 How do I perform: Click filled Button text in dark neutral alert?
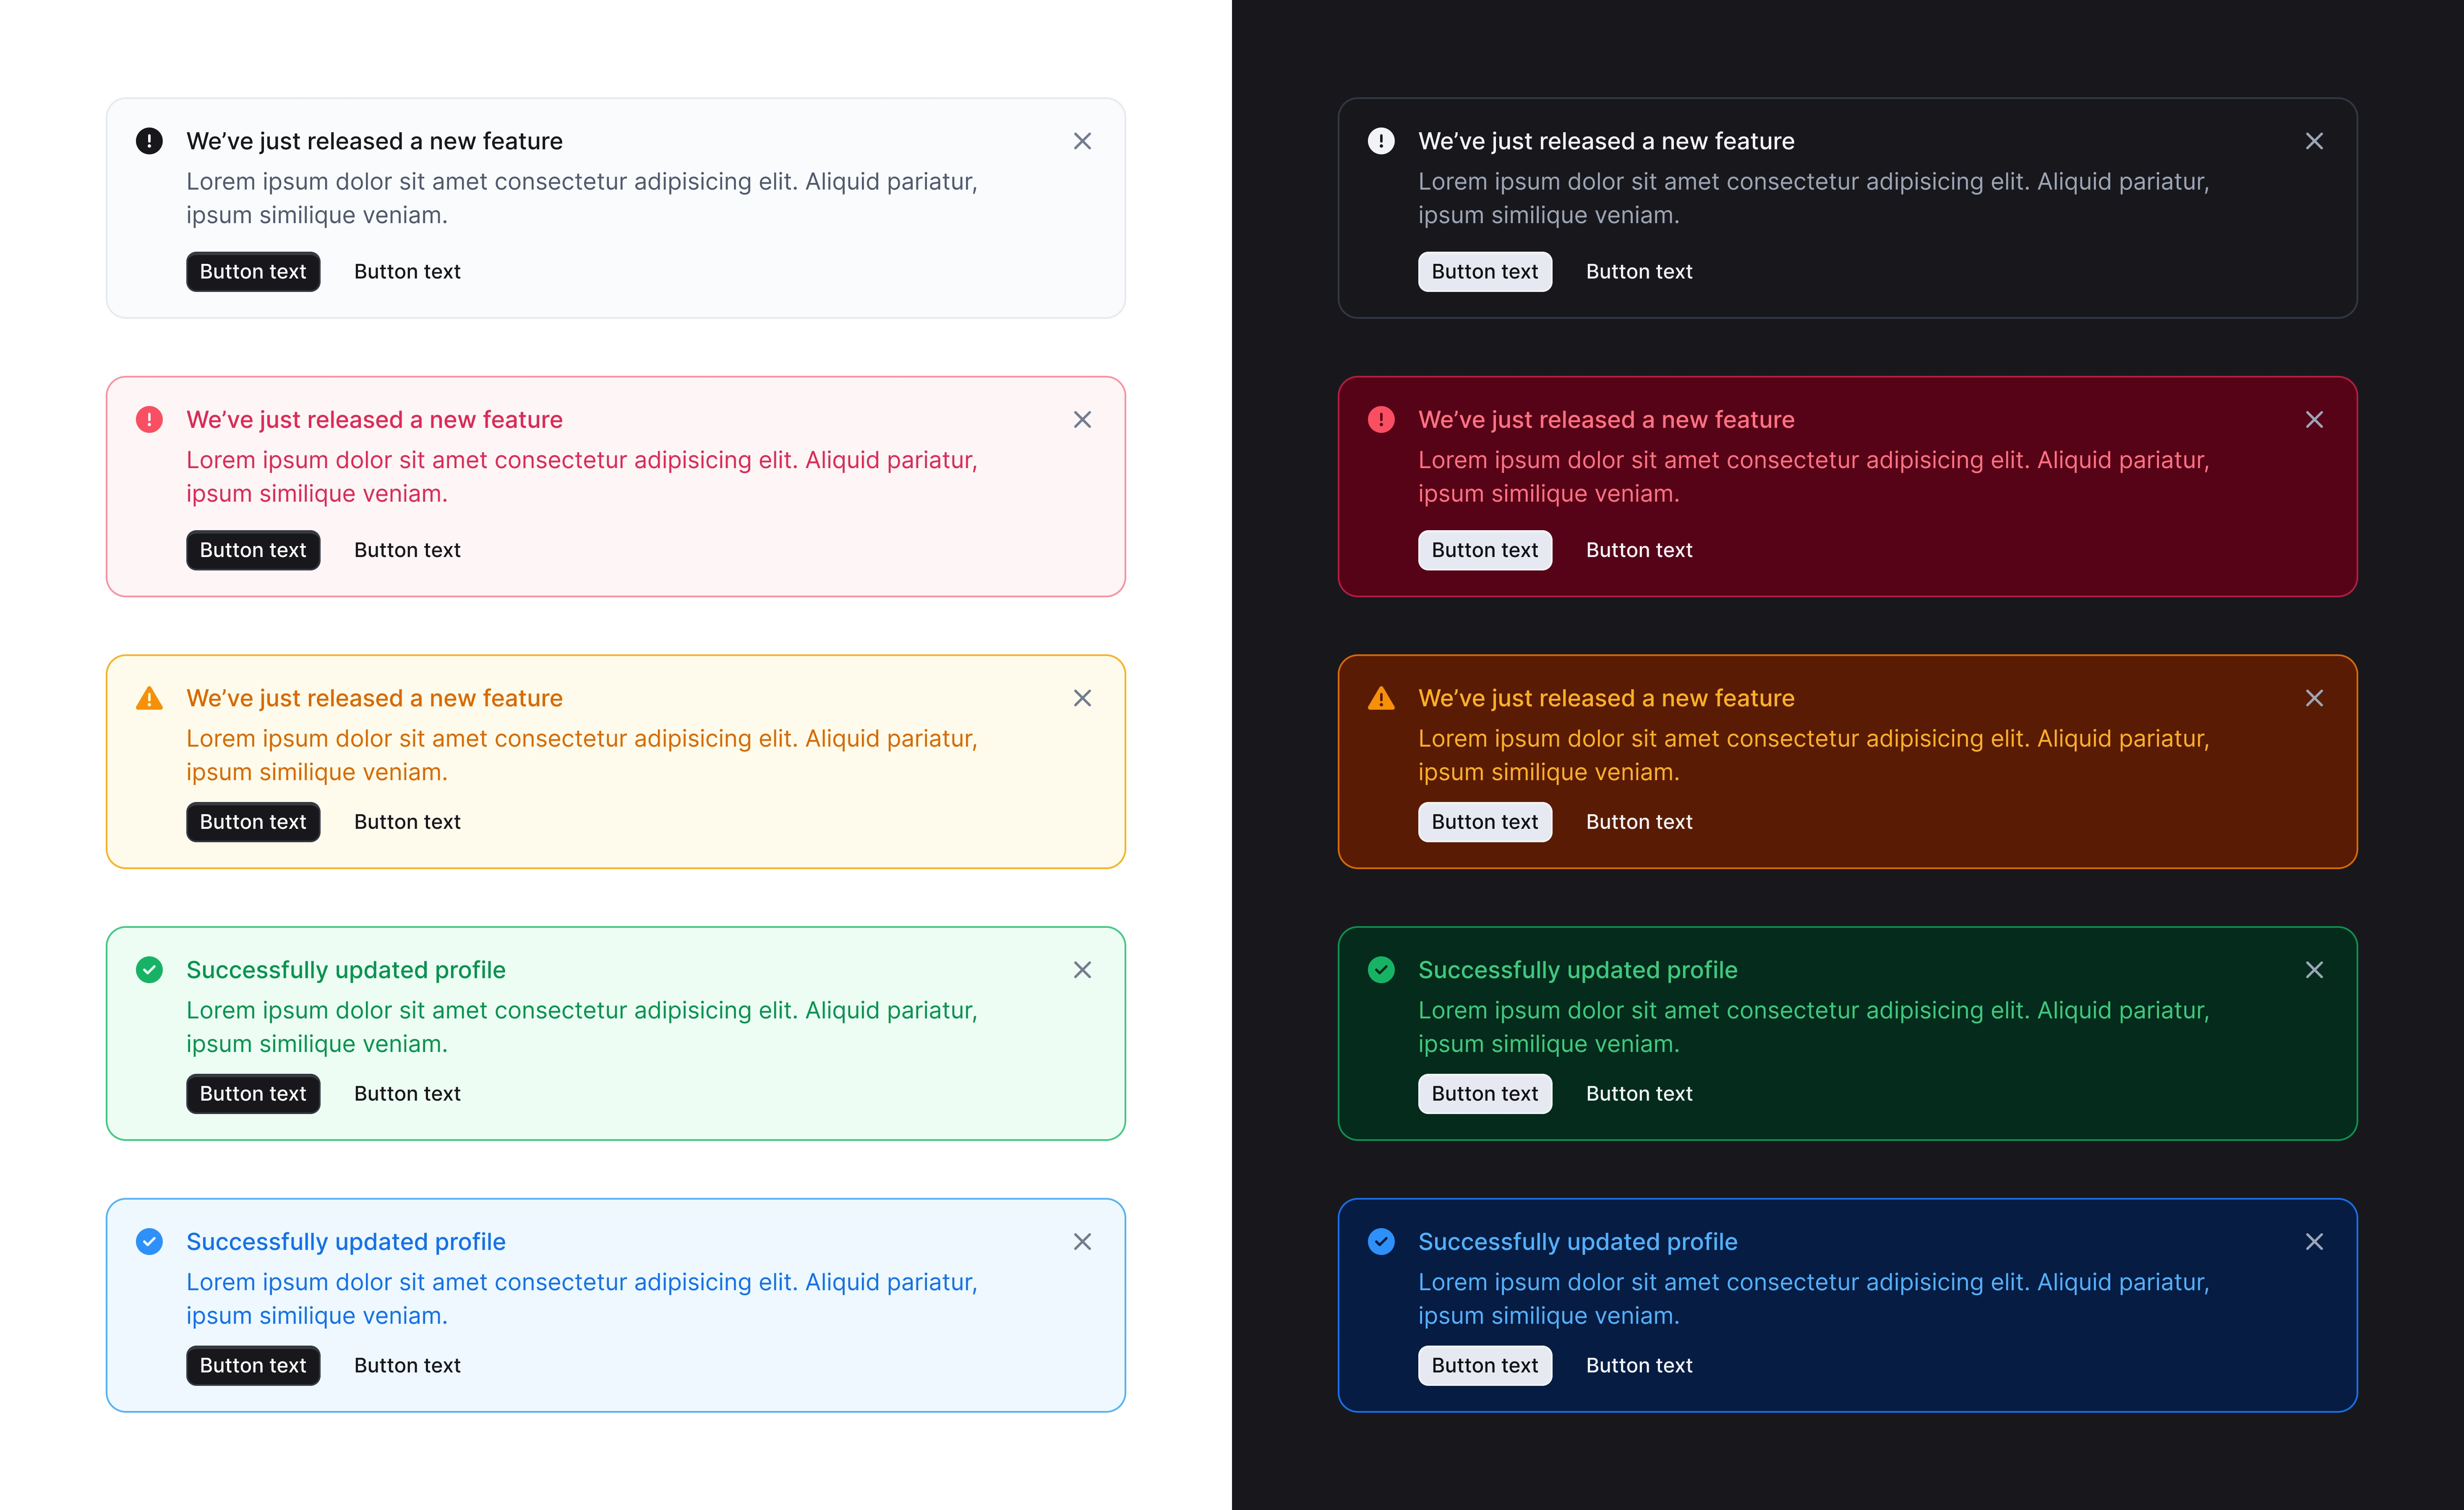click(x=1485, y=272)
